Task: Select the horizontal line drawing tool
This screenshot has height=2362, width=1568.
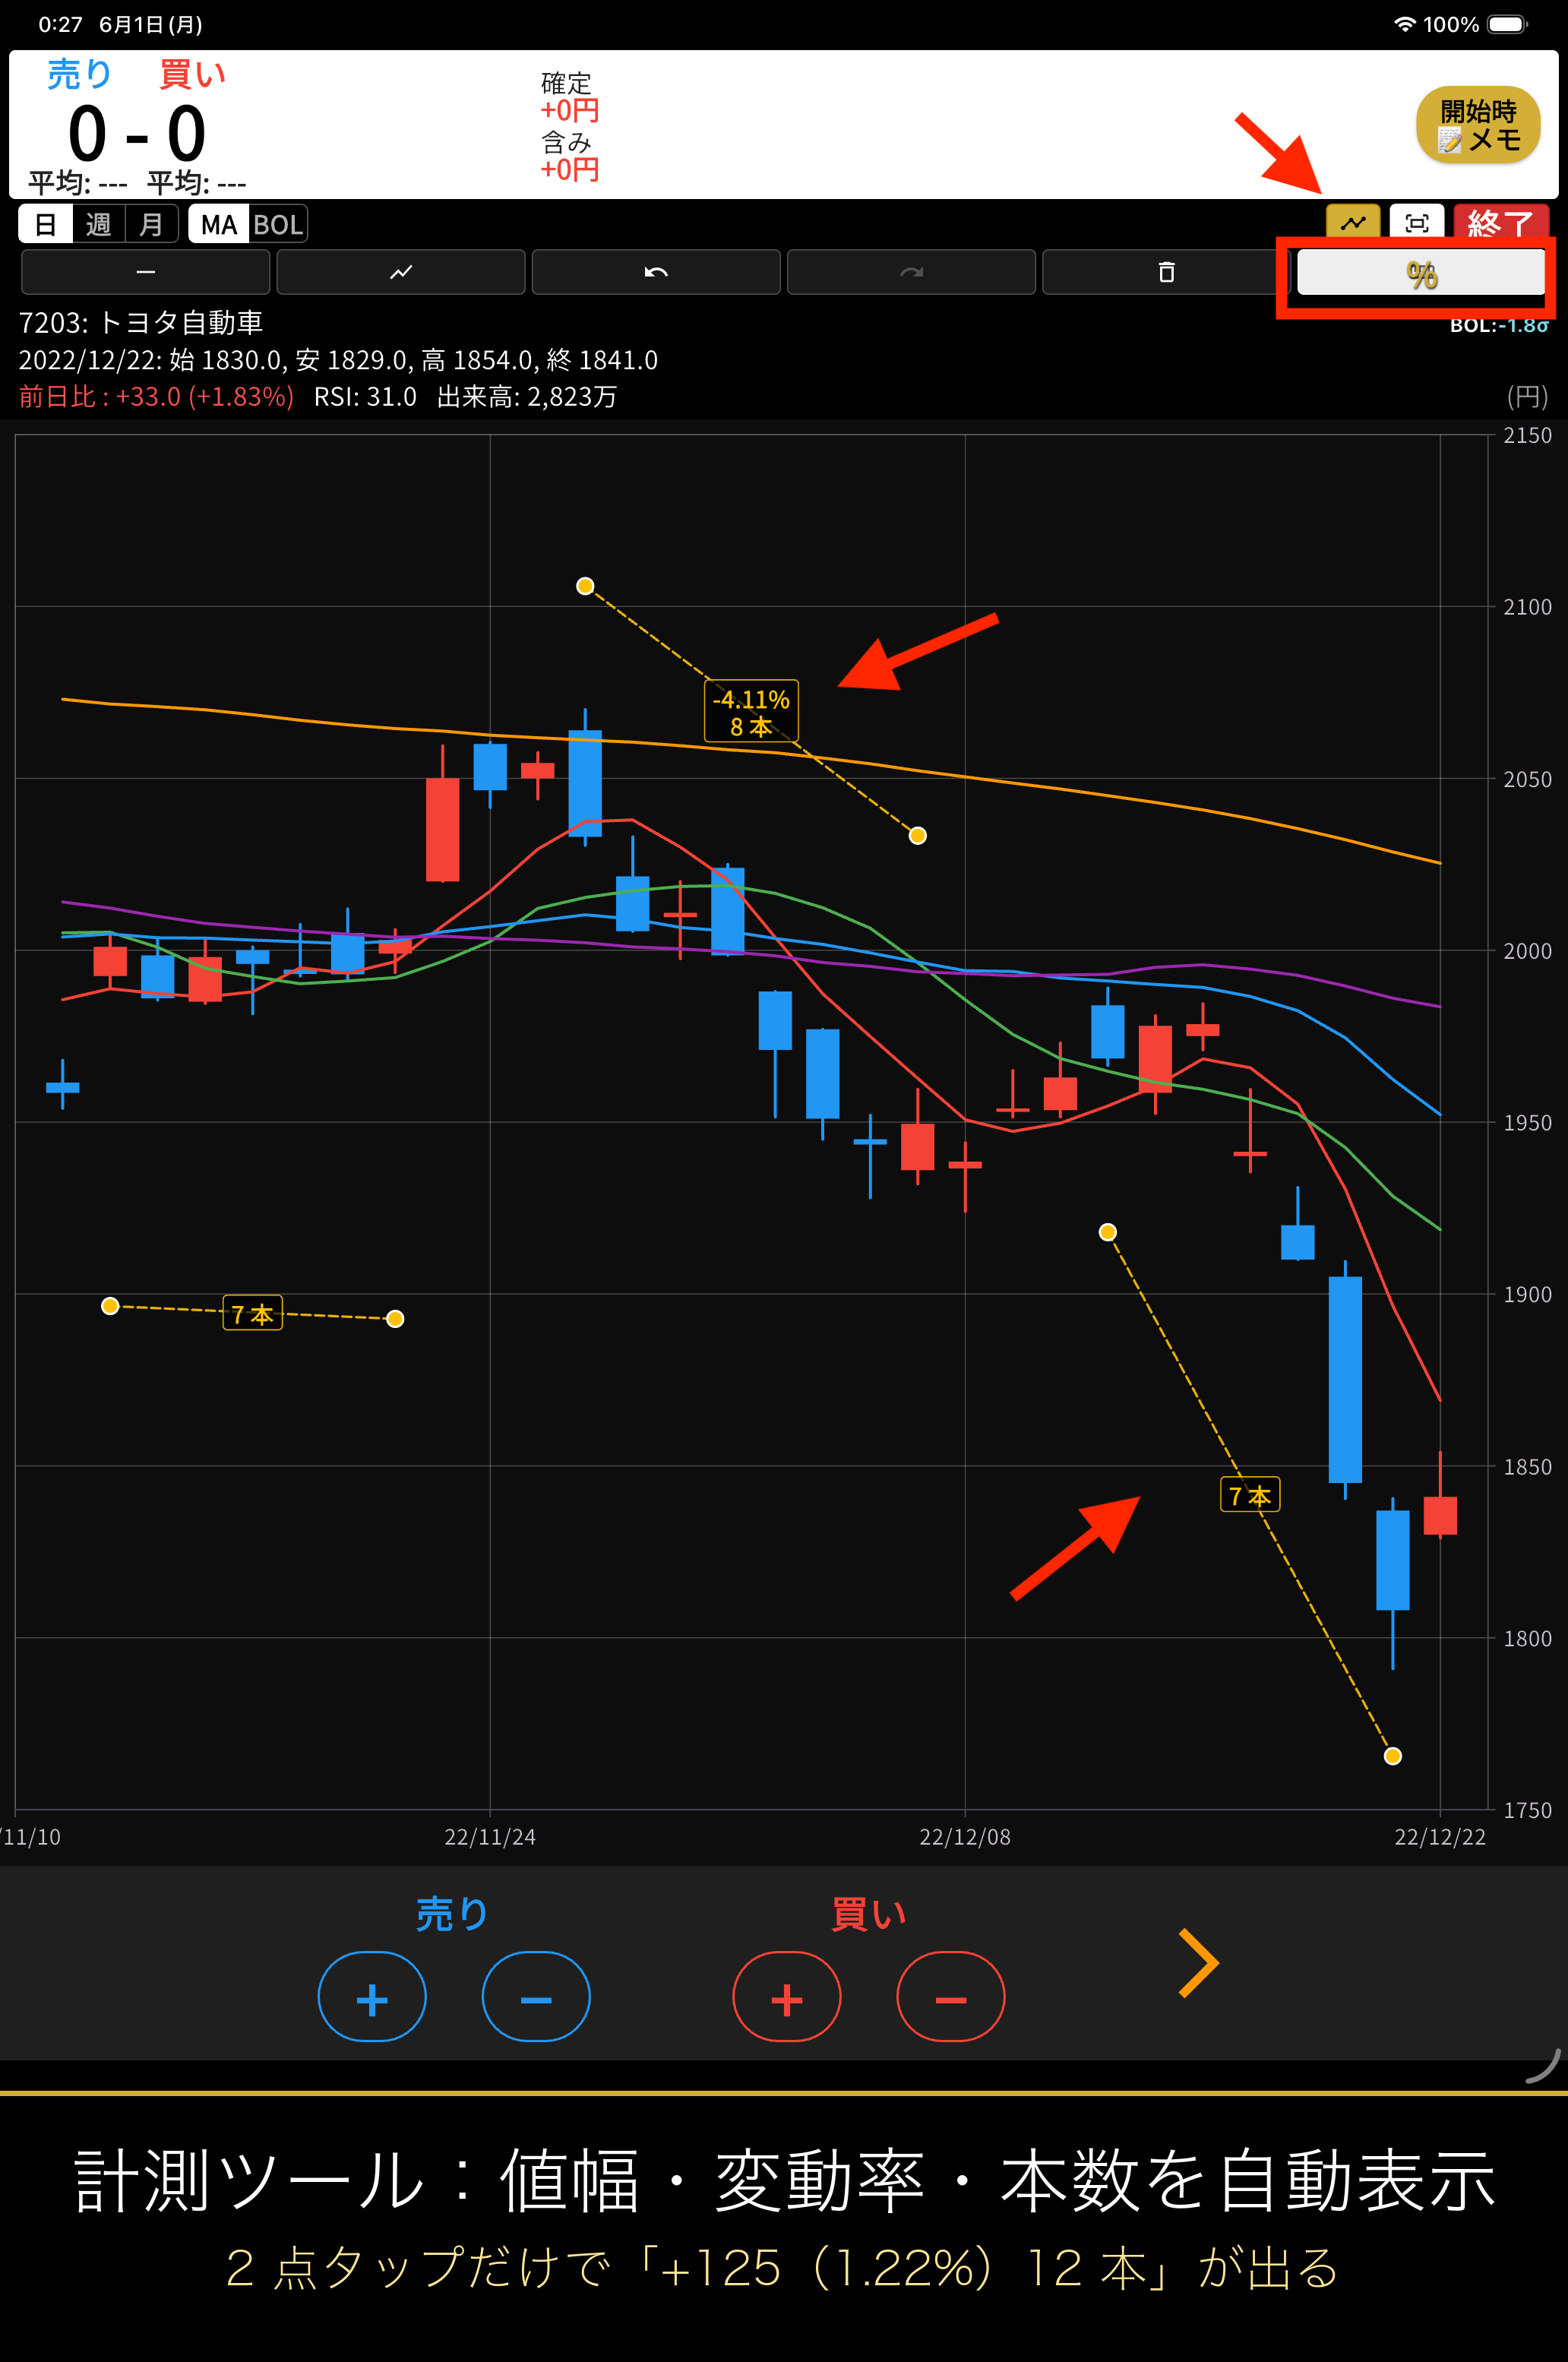Action: pos(145,272)
